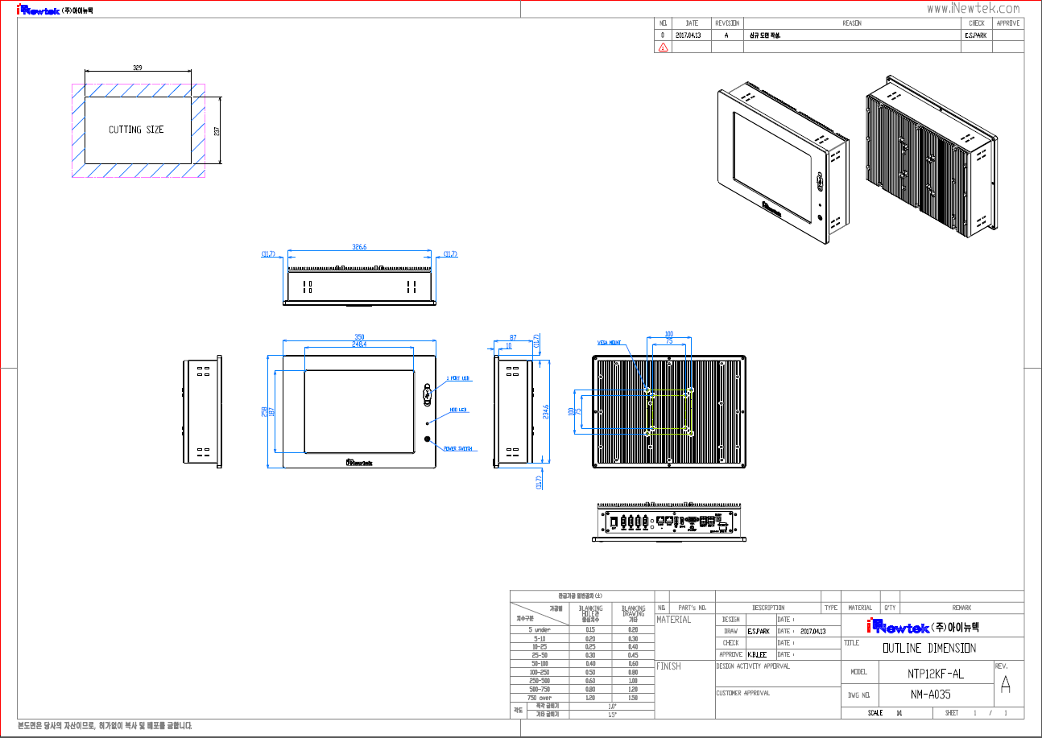Click 'E.S.PARK' in the title block DRAW row
Viewport: 1042px width, 738px height.
759,632
